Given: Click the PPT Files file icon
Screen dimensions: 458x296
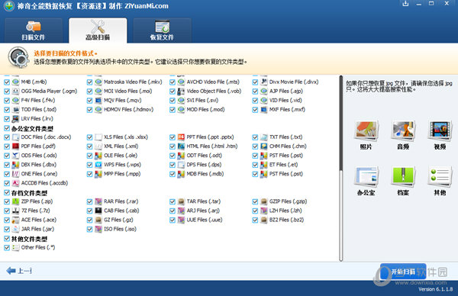Looking at the screenshot, I should (181, 137).
